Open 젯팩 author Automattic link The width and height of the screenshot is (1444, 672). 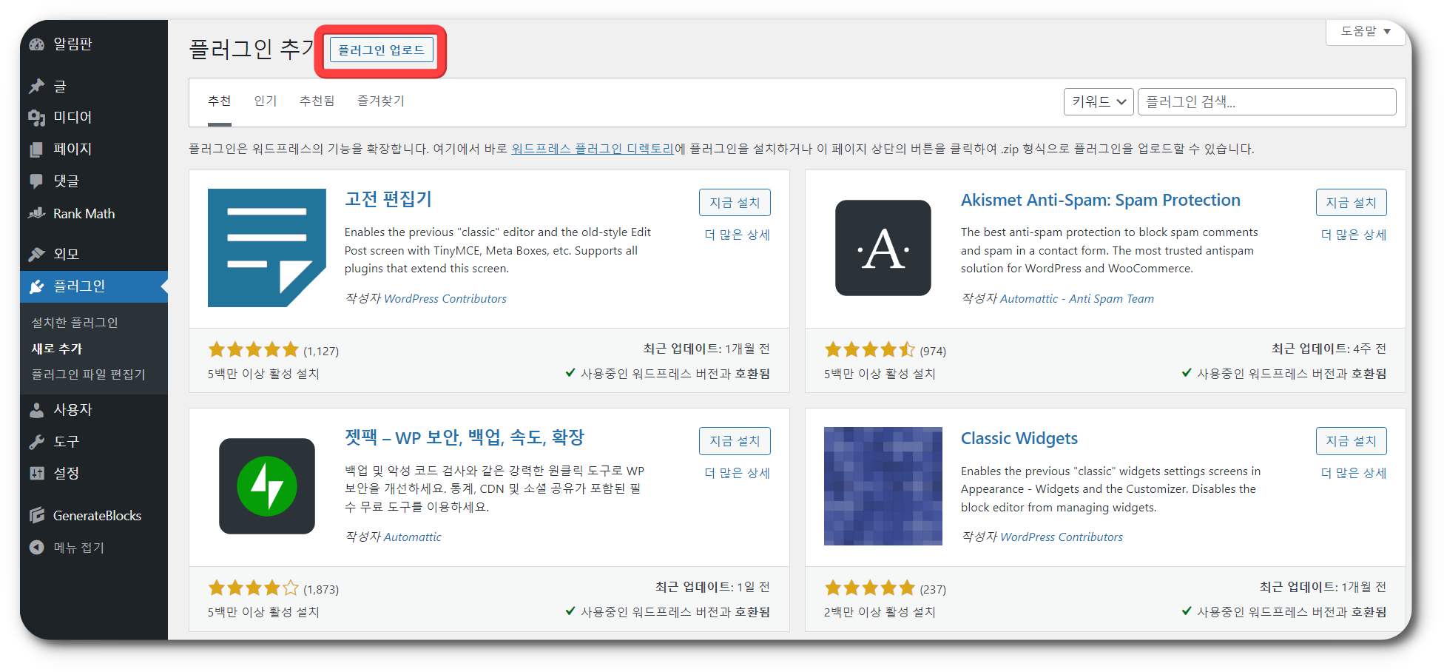(413, 537)
